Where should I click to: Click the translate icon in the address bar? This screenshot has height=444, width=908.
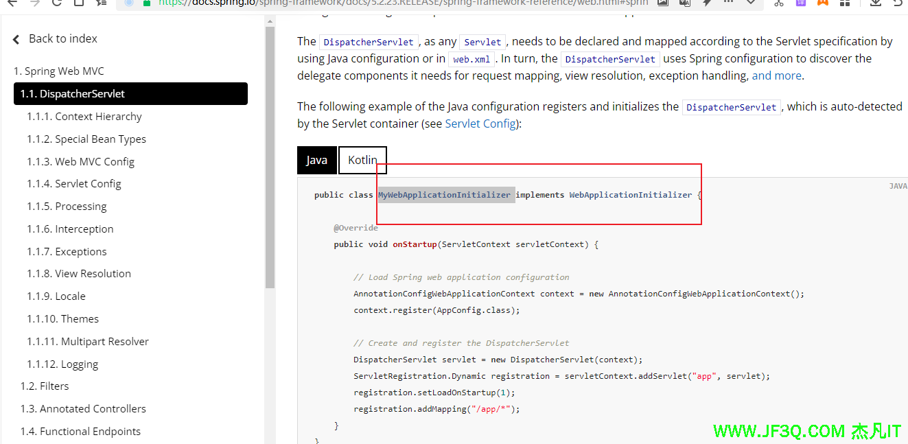(x=684, y=3)
